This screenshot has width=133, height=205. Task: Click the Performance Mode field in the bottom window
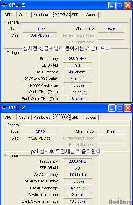coord(111,138)
